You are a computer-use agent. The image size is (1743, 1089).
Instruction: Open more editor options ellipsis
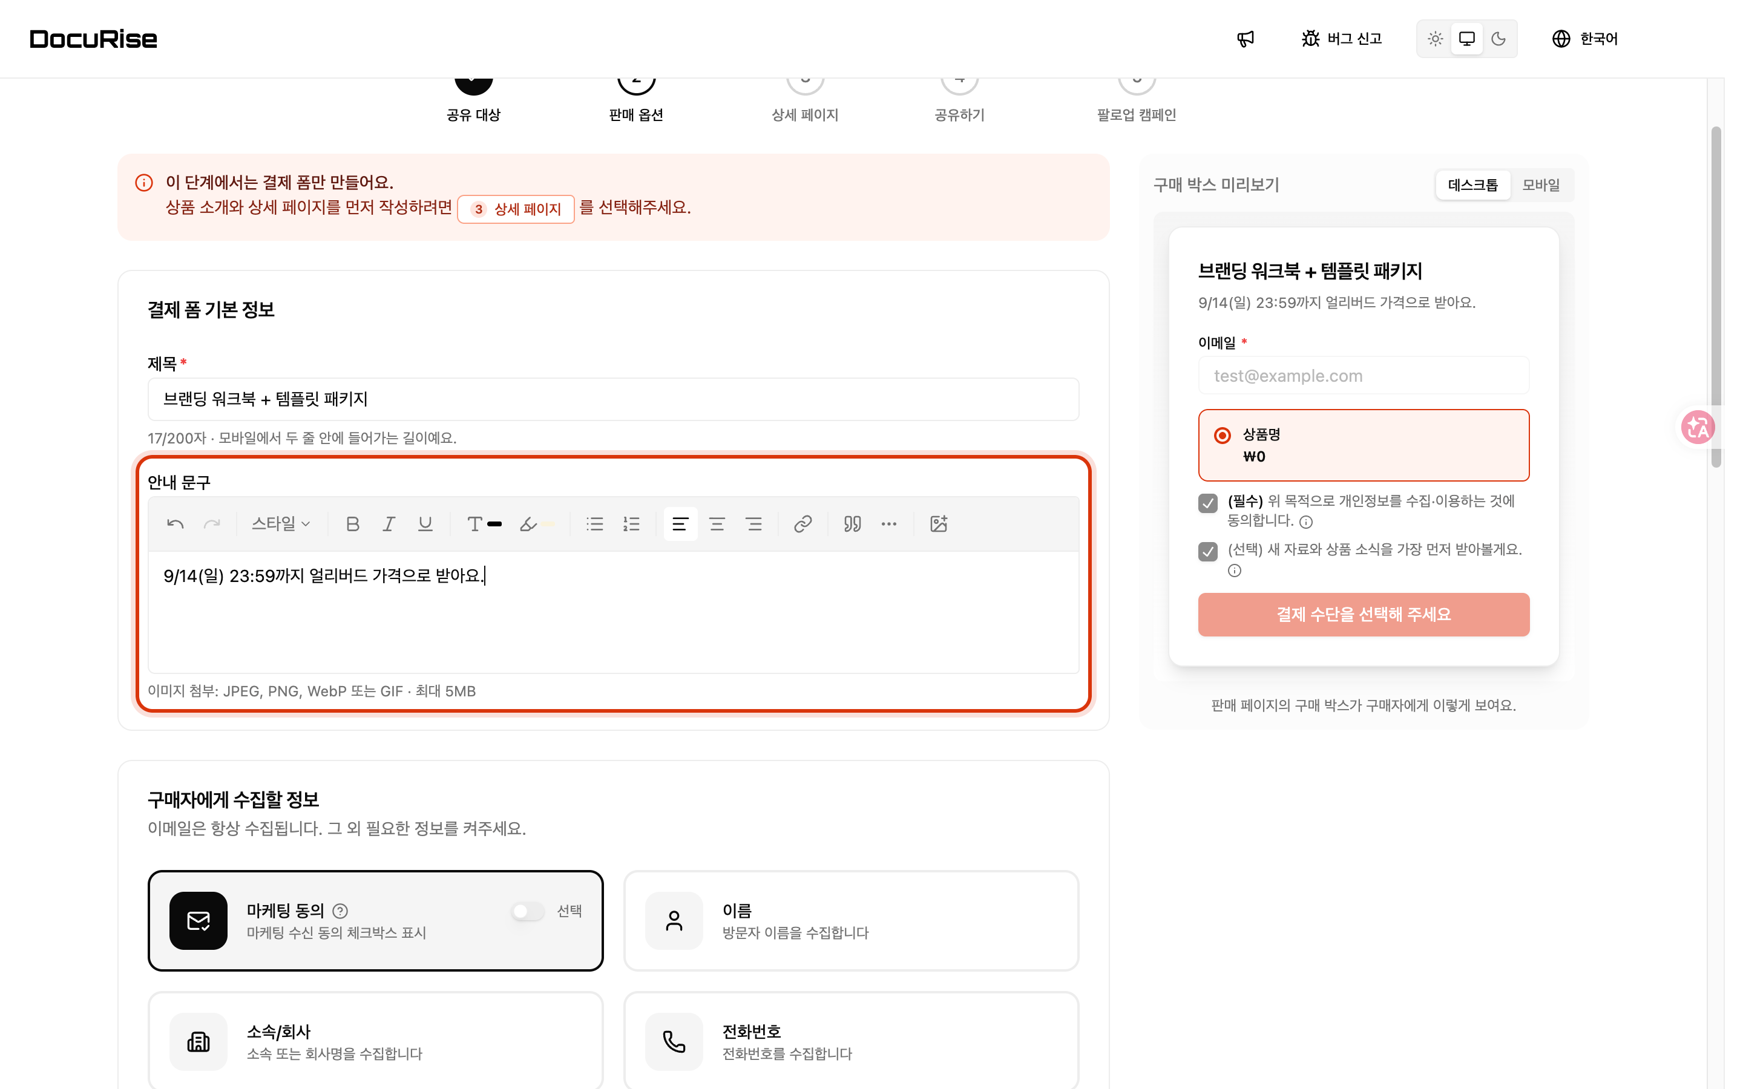(x=890, y=523)
